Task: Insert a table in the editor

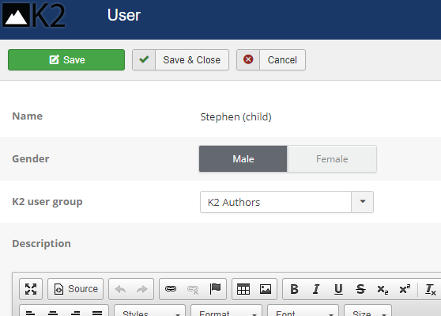Action: (243, 289)
